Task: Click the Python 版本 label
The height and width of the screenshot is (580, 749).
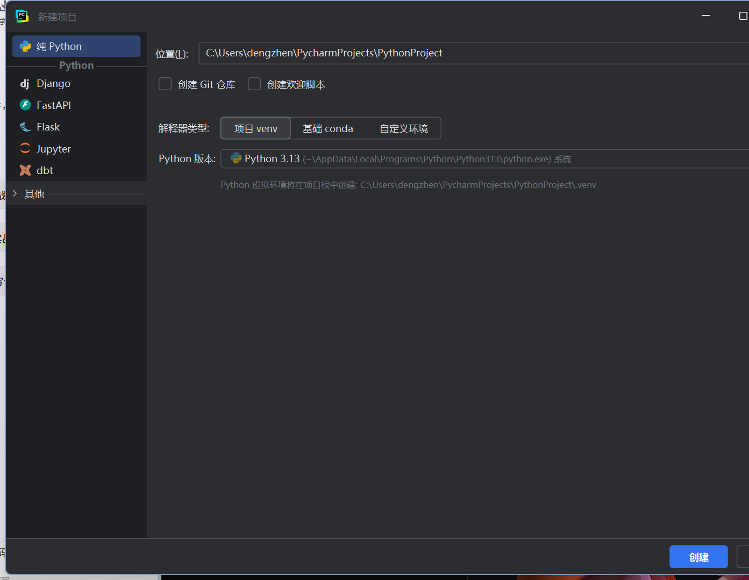Action: pos(187,159)
